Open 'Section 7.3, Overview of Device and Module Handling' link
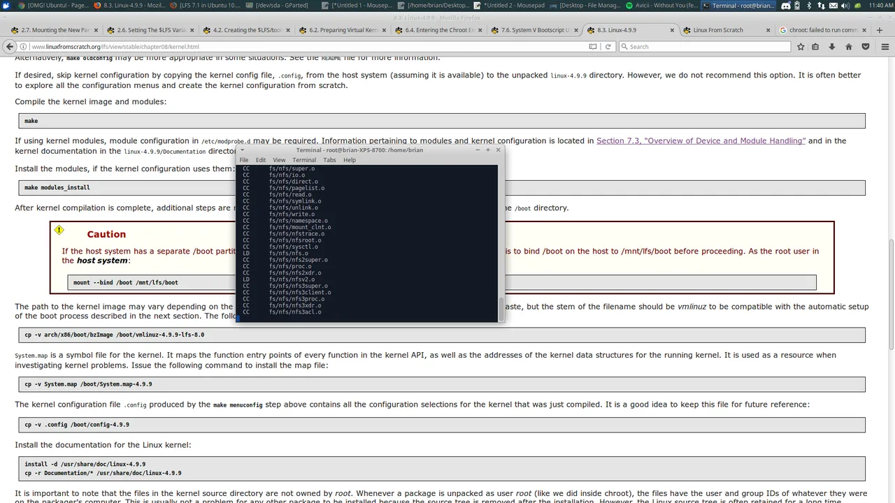Image resolution: width=895 pixels, height=503 pixels. pos(701,140)
